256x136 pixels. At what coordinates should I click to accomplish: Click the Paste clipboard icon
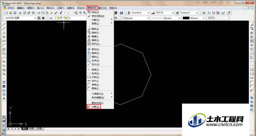coord(47,13)
